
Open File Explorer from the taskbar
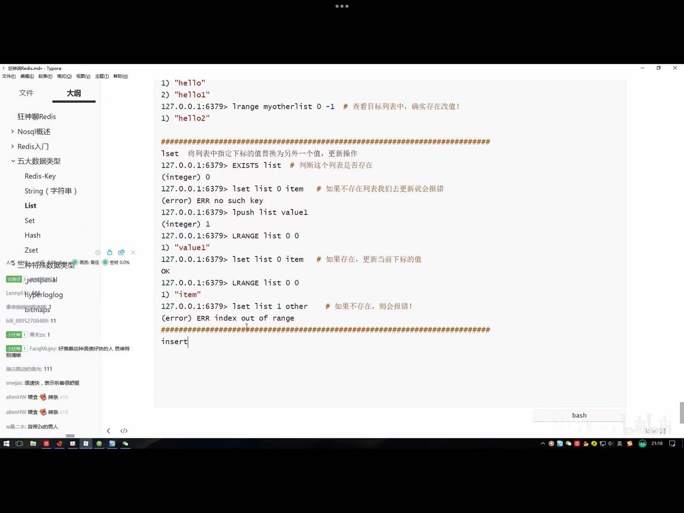click(x=33, y=444)
